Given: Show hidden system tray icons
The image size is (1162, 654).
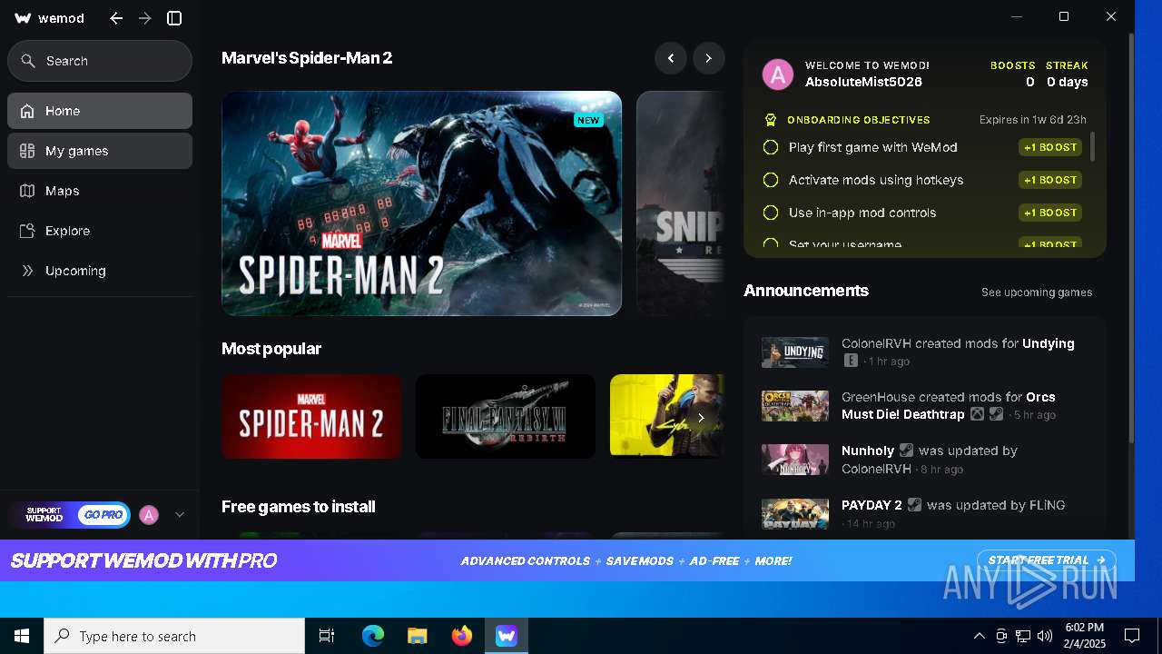Looking at the screenshot, I should pyautogui.click(x=979, y=636).
